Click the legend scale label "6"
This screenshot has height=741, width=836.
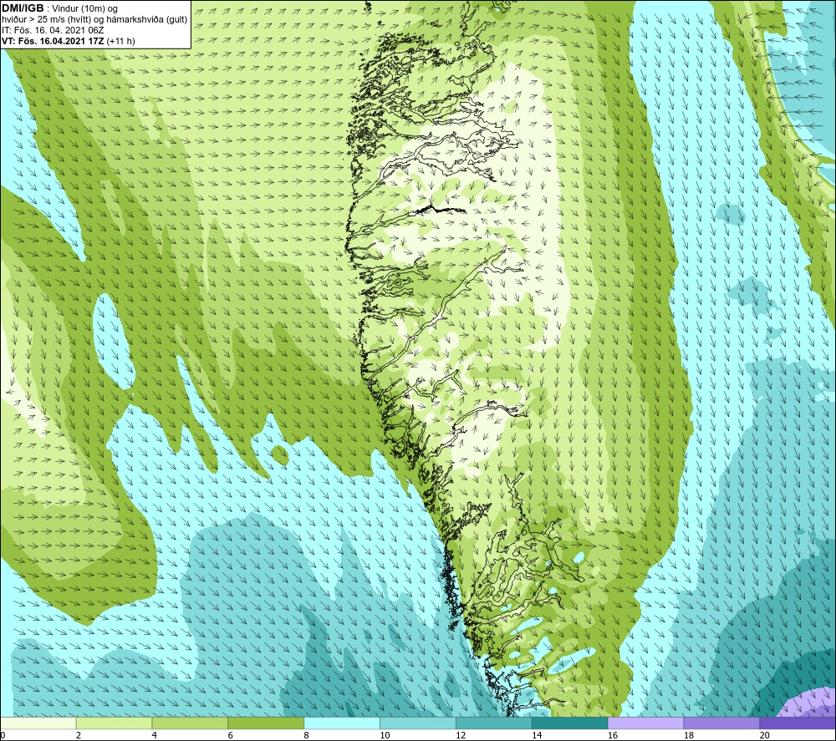(x=231, y=735)
